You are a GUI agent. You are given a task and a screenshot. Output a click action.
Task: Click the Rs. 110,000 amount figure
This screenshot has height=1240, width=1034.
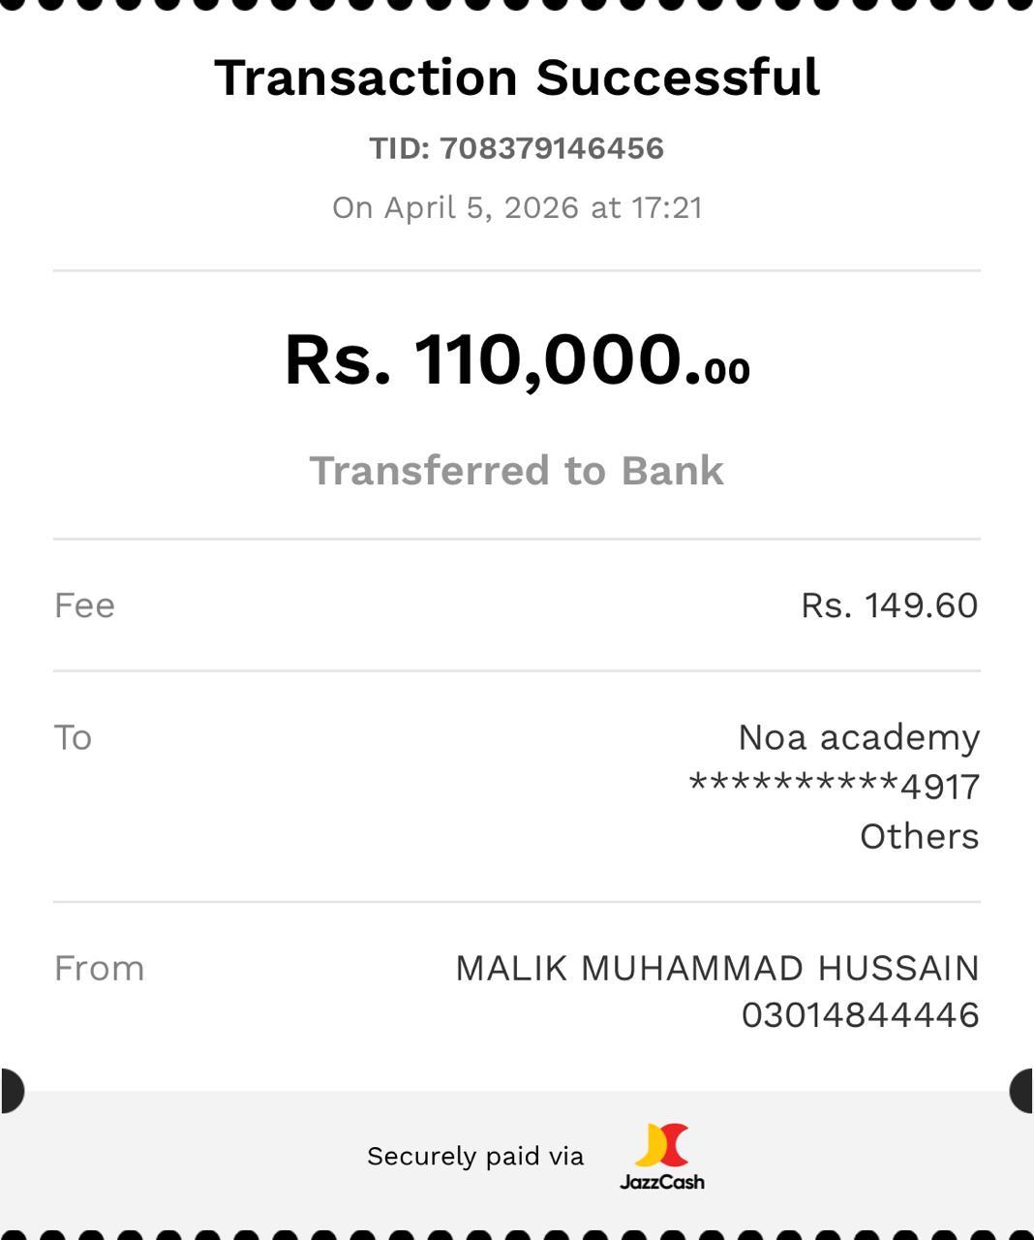click(x=482, y=360)
